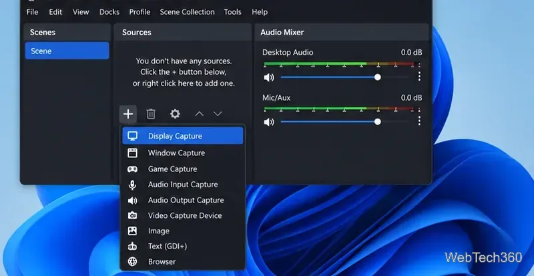Click the Desktop Audio volume slider handle

(x=377, y=77)
